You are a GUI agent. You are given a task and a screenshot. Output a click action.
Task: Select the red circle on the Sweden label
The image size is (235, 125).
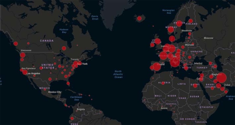(179, 24)
